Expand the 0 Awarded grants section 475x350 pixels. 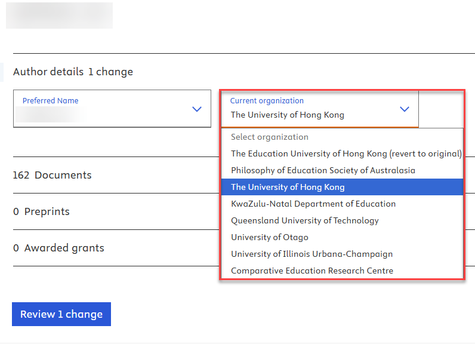coord(58,248)
